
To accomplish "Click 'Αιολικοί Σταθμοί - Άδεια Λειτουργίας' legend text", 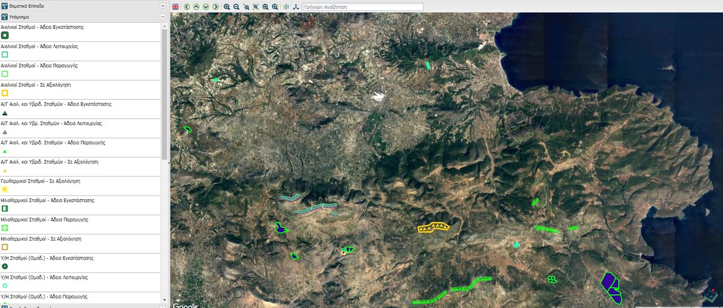I will (x=40, y=46).
